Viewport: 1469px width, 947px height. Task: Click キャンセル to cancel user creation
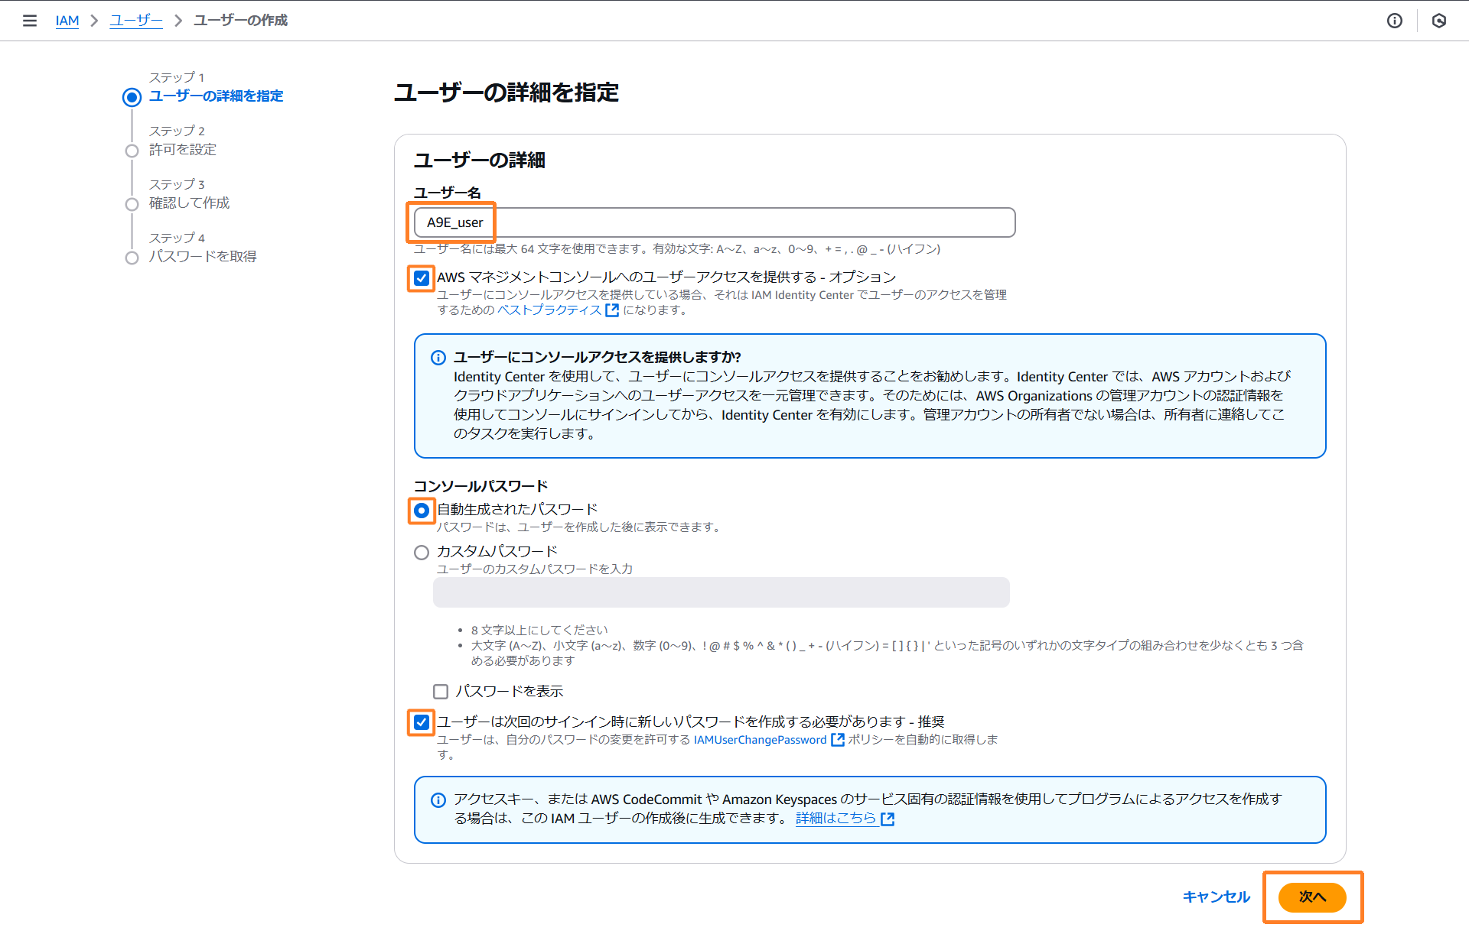pyautogui.click(x=1216, y=897)
